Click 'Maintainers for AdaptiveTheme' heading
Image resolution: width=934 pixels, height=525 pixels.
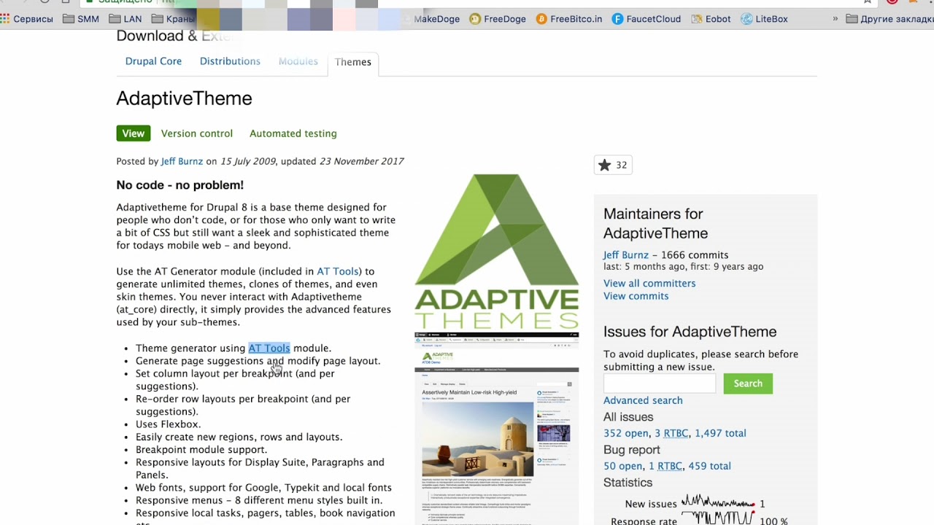click(655, 223)
